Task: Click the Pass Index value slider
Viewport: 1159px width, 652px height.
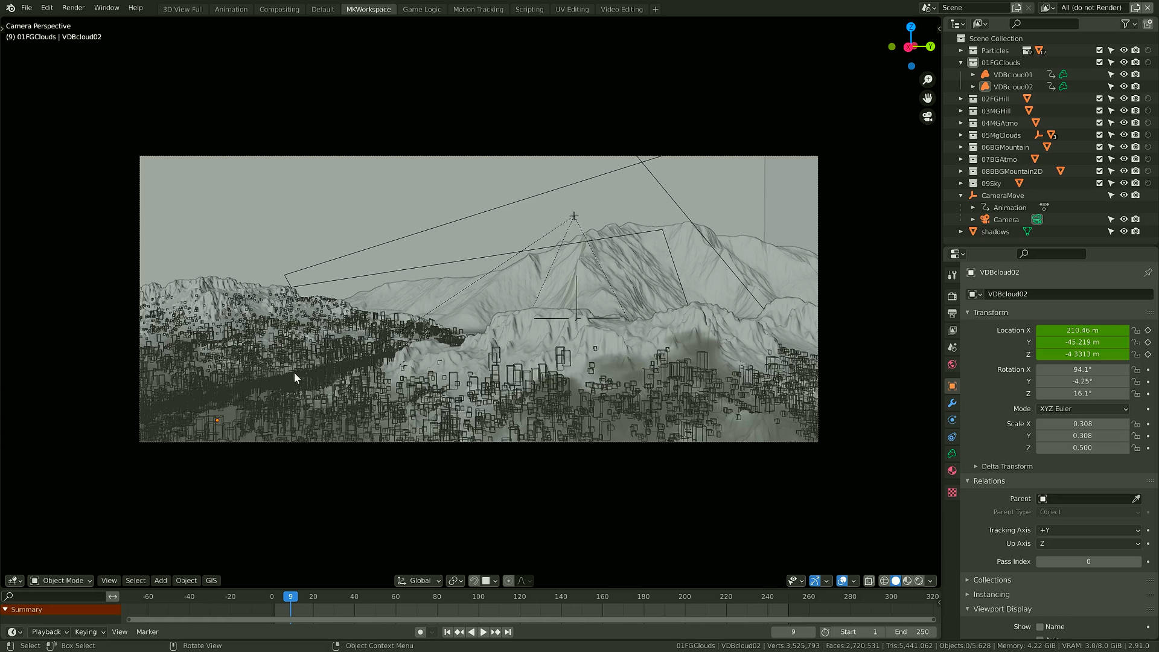Action: pyautogui.click(x=1089, y=561)
